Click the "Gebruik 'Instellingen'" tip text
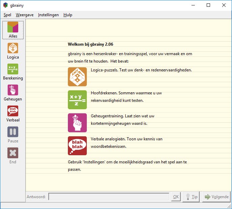The height and width of the screenshot is (209, 232). click(x=127, y=166)
